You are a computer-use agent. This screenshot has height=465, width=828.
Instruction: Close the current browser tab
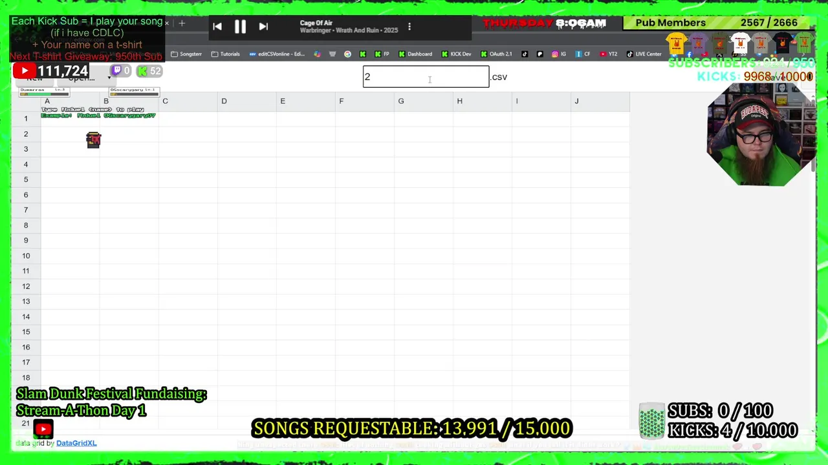tap(166, 23)
